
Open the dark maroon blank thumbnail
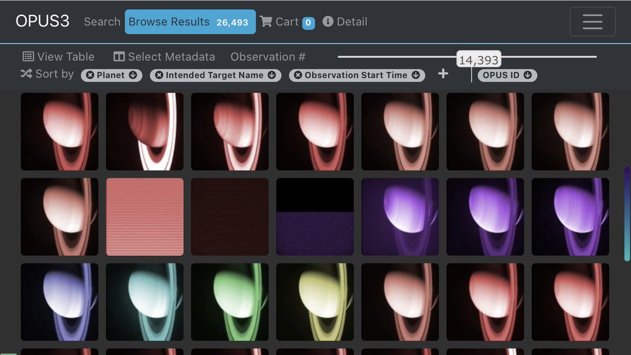click(x=230, y=217)
